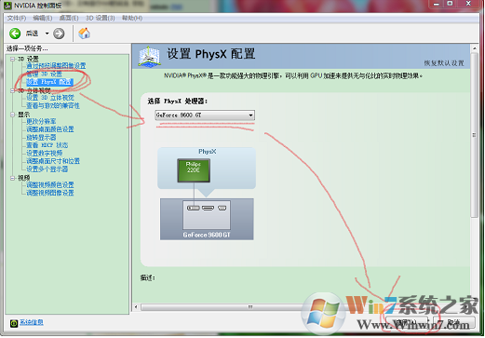The width and height of the screenshot is (485, 338).
Task: Click 恢复默认设置 link in header
Action: [x=444, y=63]
